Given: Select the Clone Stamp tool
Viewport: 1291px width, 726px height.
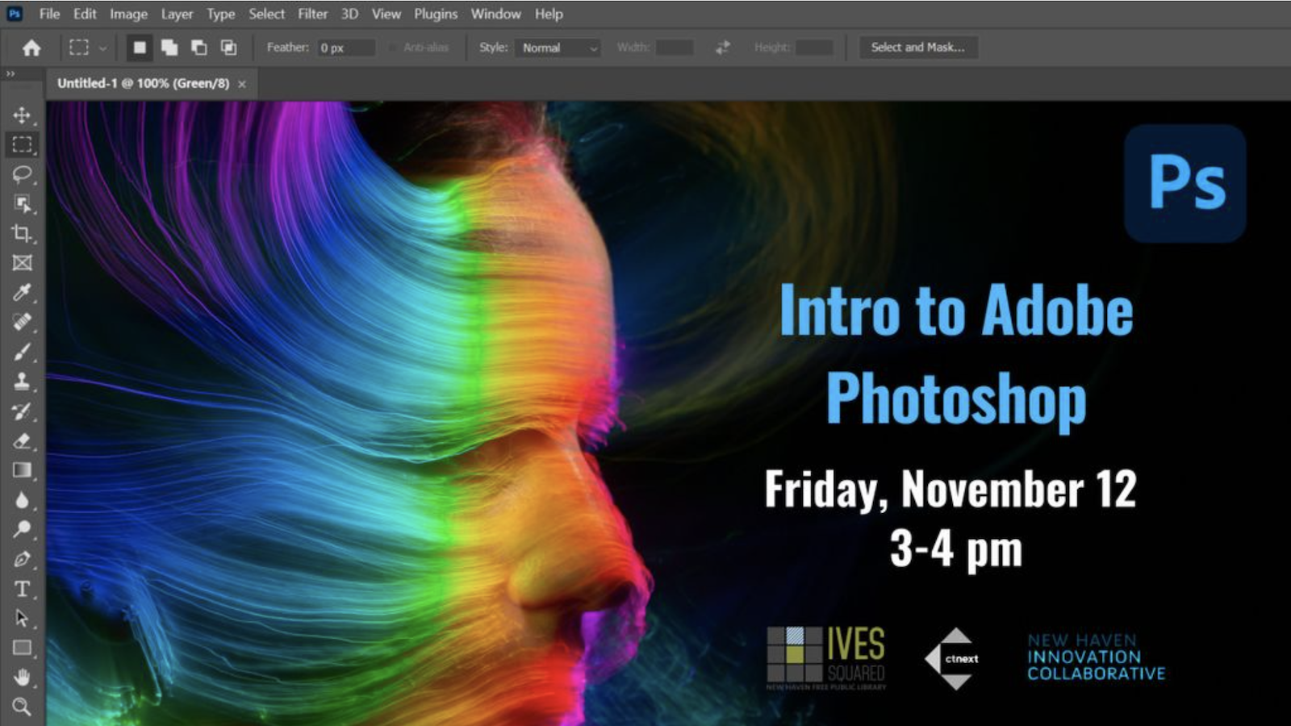Looking at the screenshot, I should (22, 381).
